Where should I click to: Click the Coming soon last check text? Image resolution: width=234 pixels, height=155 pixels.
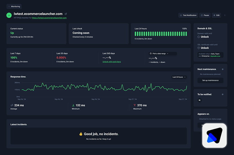click(81, 33)
